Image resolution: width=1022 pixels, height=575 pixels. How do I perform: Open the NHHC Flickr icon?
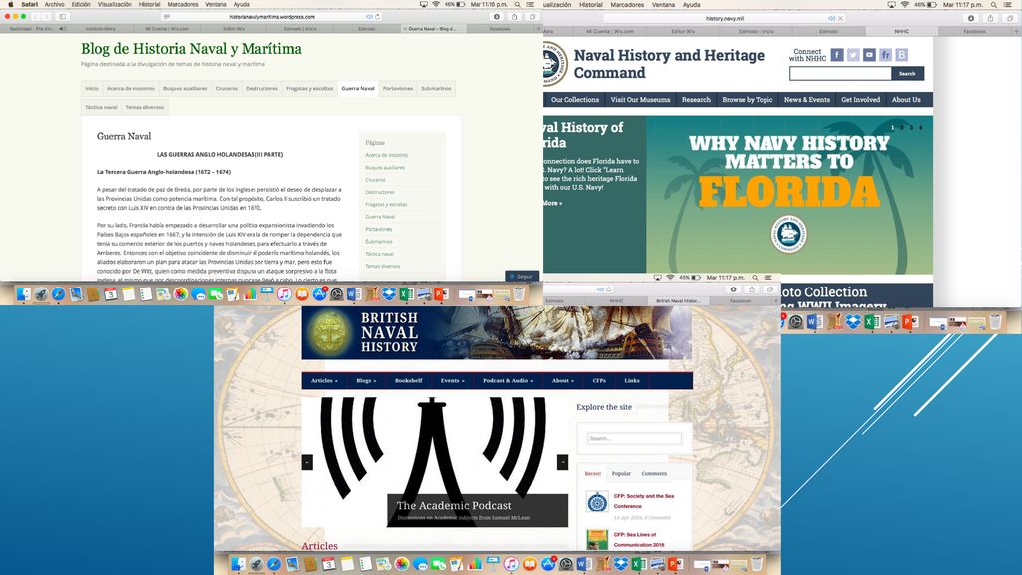pos(886,56)
